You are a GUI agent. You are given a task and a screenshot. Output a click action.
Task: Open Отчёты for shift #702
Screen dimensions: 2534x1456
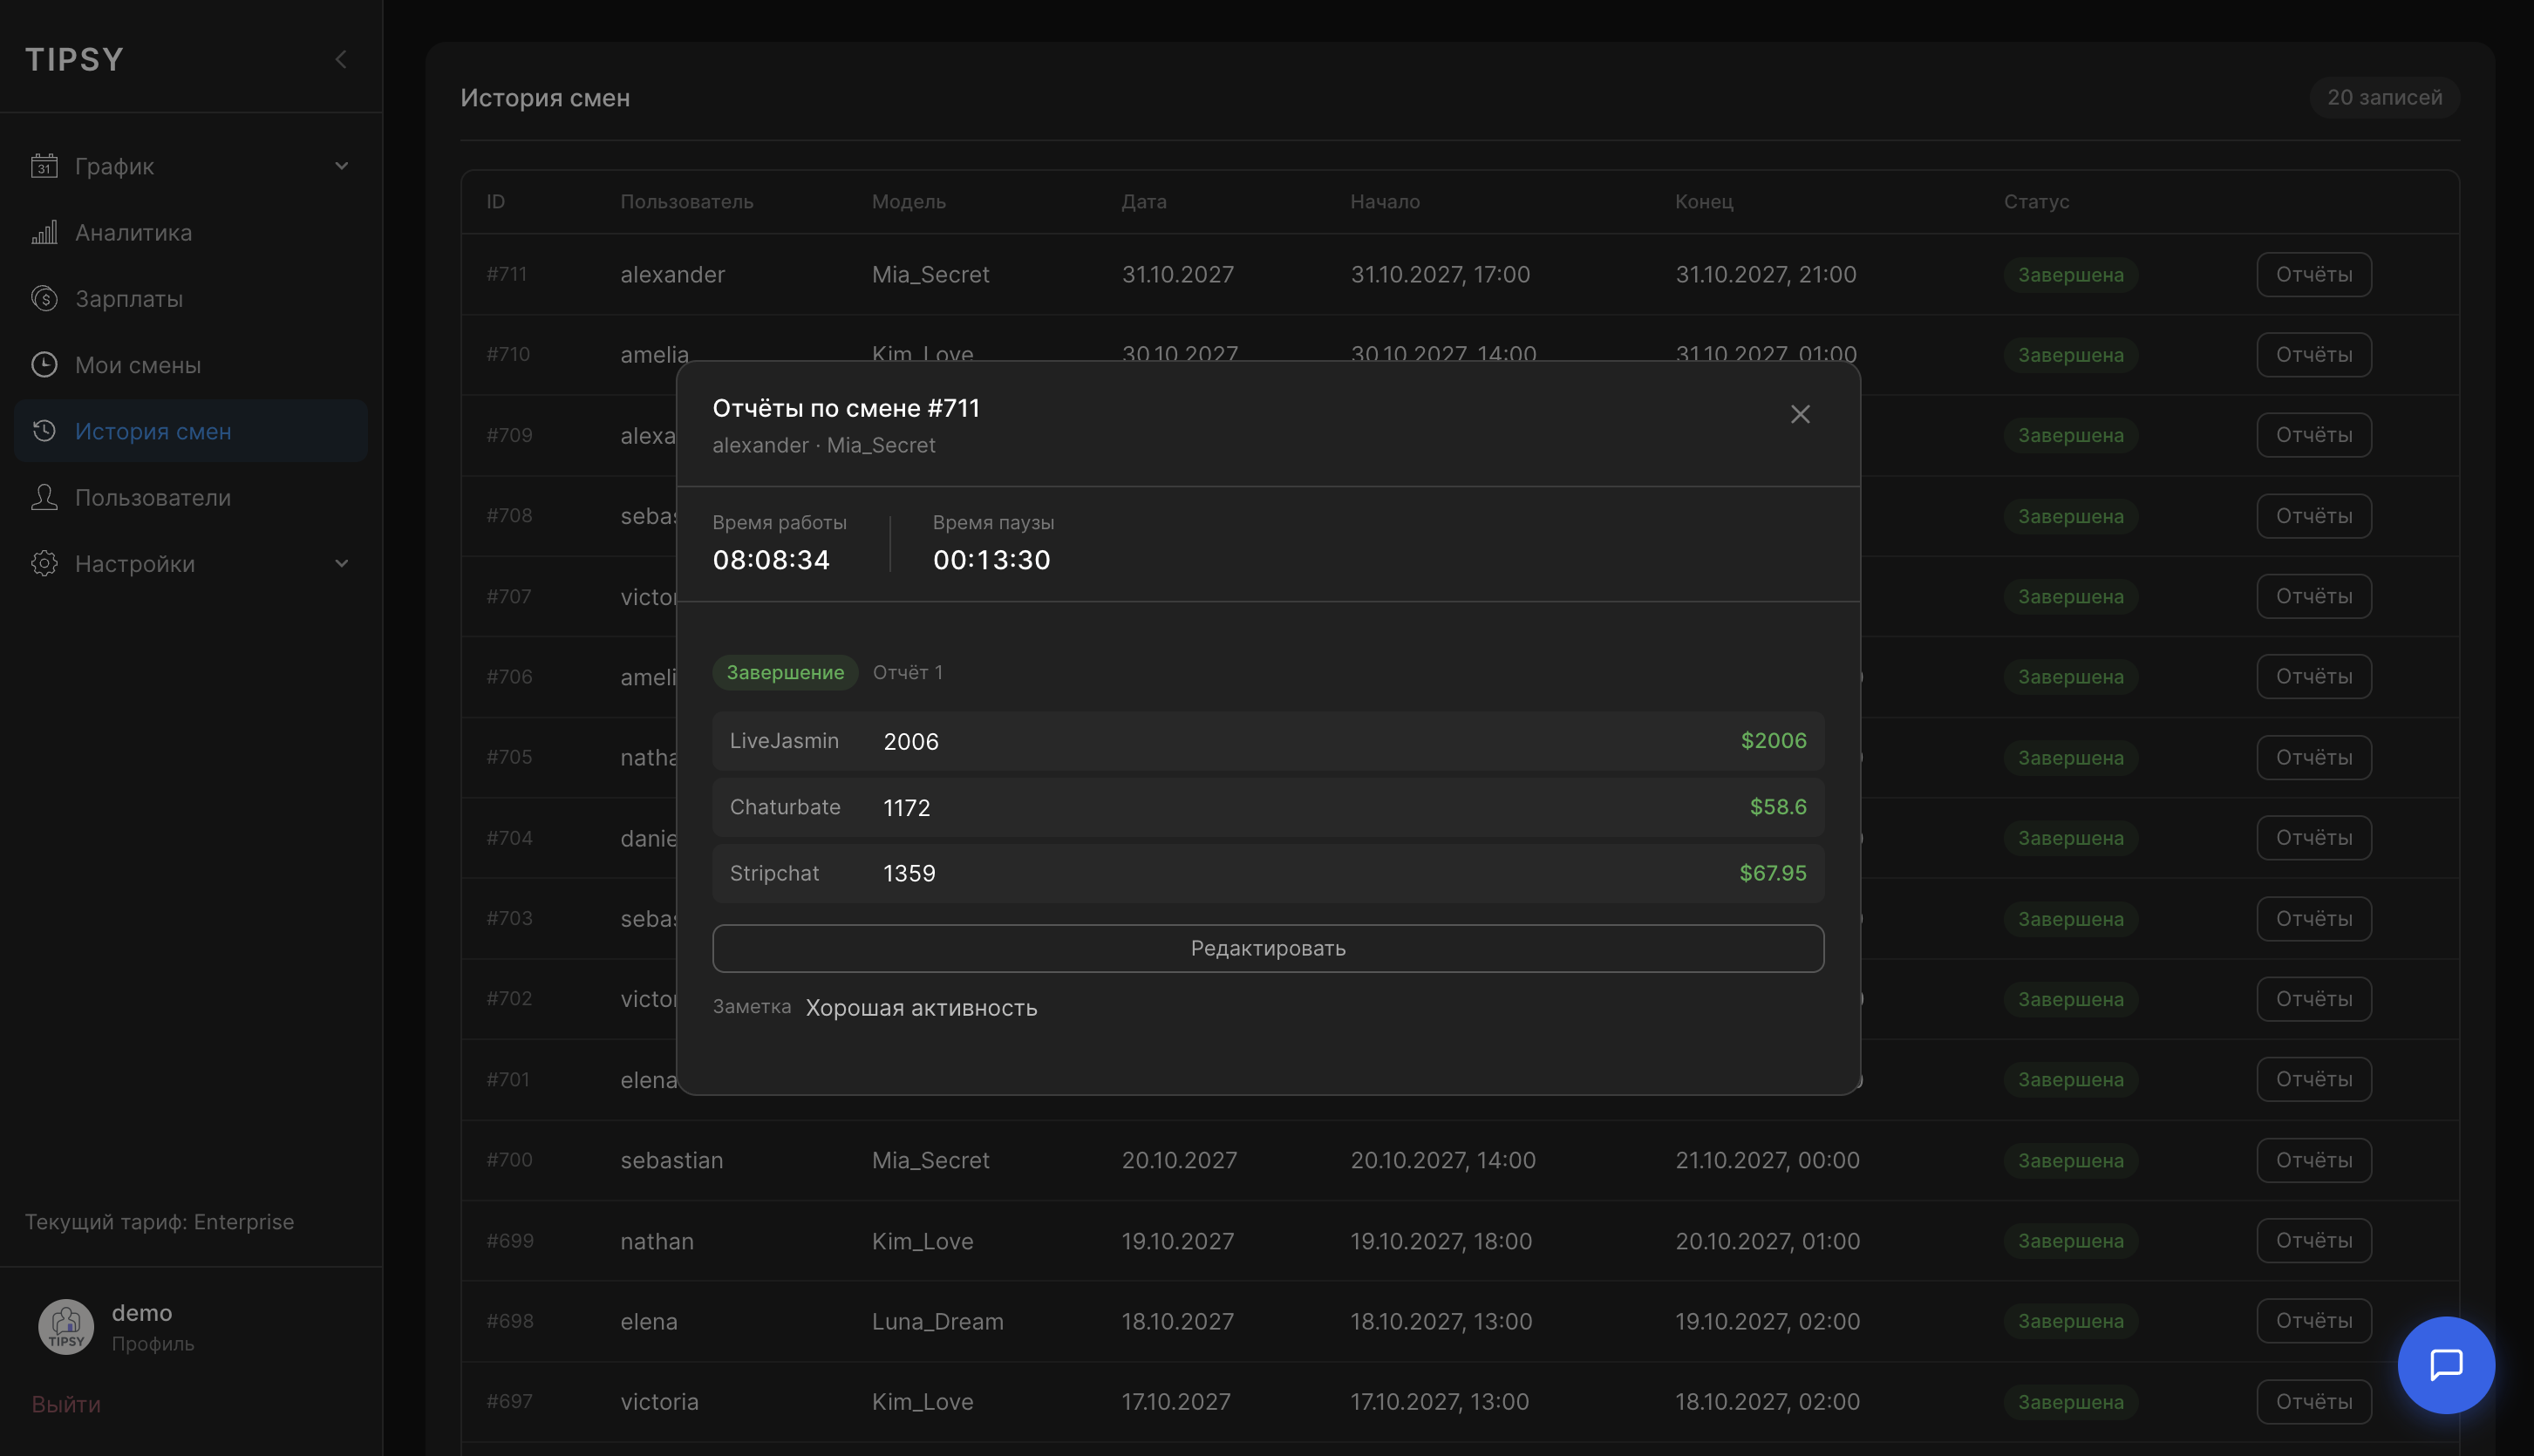point(2314,999)
